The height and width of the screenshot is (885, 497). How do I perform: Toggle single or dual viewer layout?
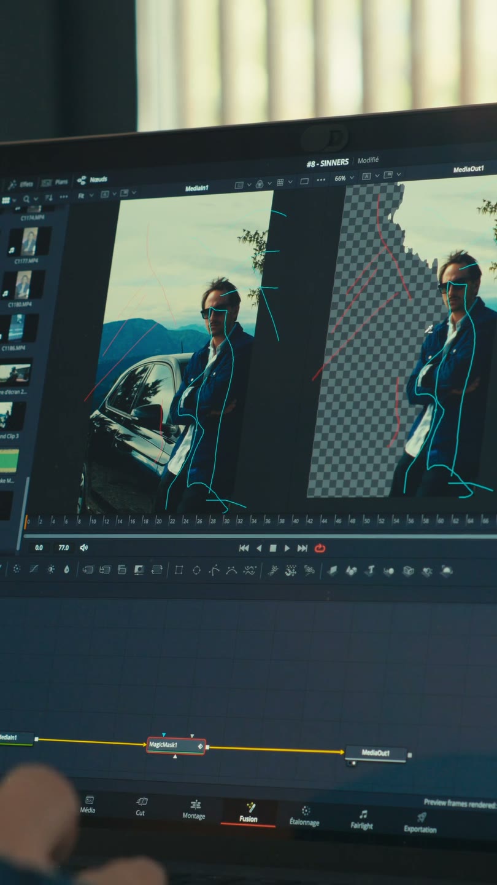click(304, 182)
